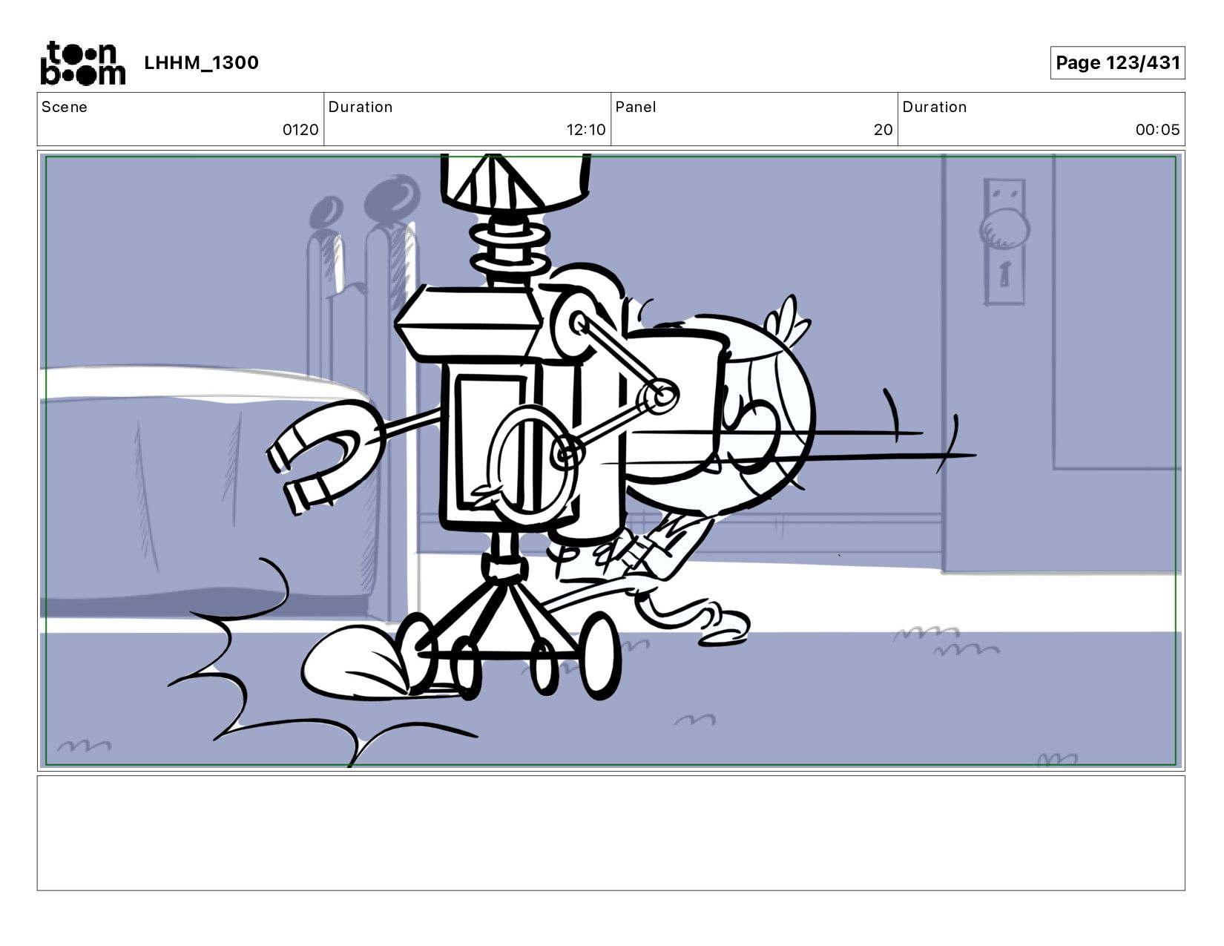Image resolution: width=1224 pixels, height=946 pixels.
Task: Click the Toon Boom logo
Action: click(x=82, y=63)
